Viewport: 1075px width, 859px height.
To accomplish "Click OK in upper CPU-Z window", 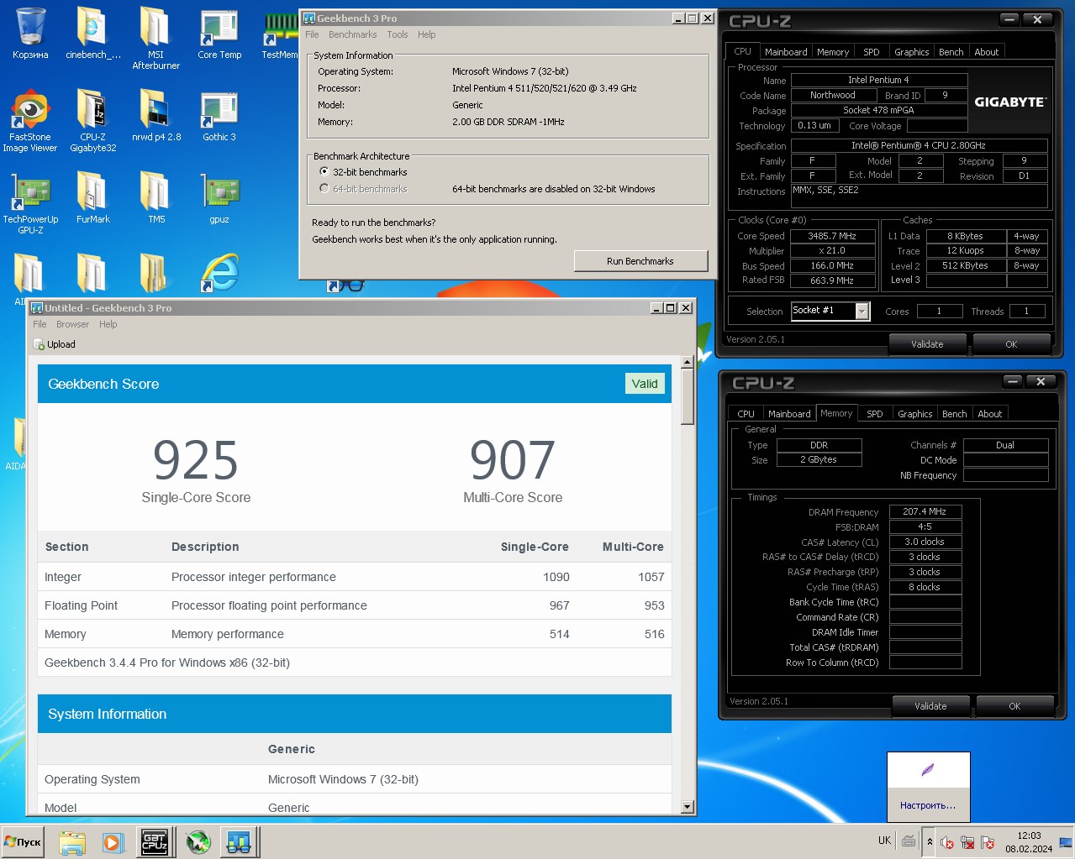I will 1011,344.
